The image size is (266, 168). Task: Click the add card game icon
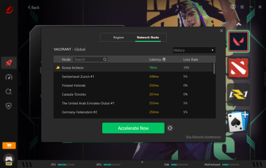coord(238,121)
